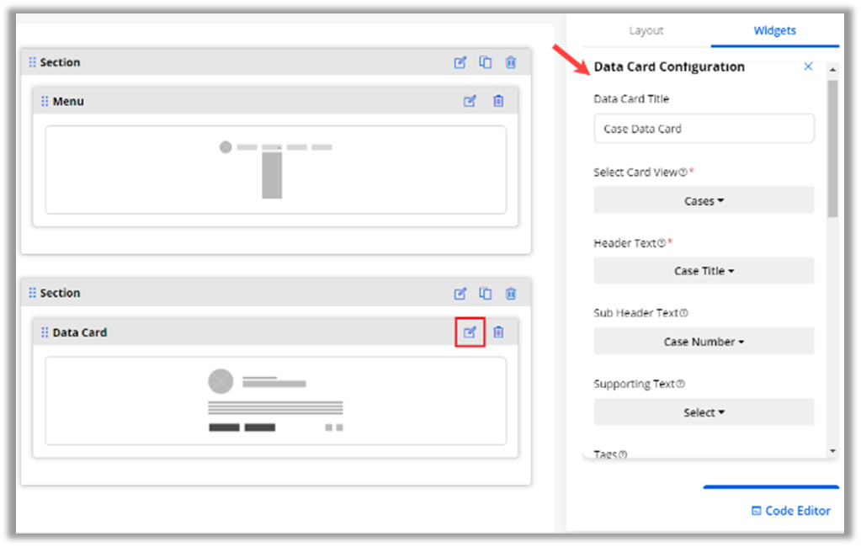Open the Code Editor
861x547 pixels.
790,511
